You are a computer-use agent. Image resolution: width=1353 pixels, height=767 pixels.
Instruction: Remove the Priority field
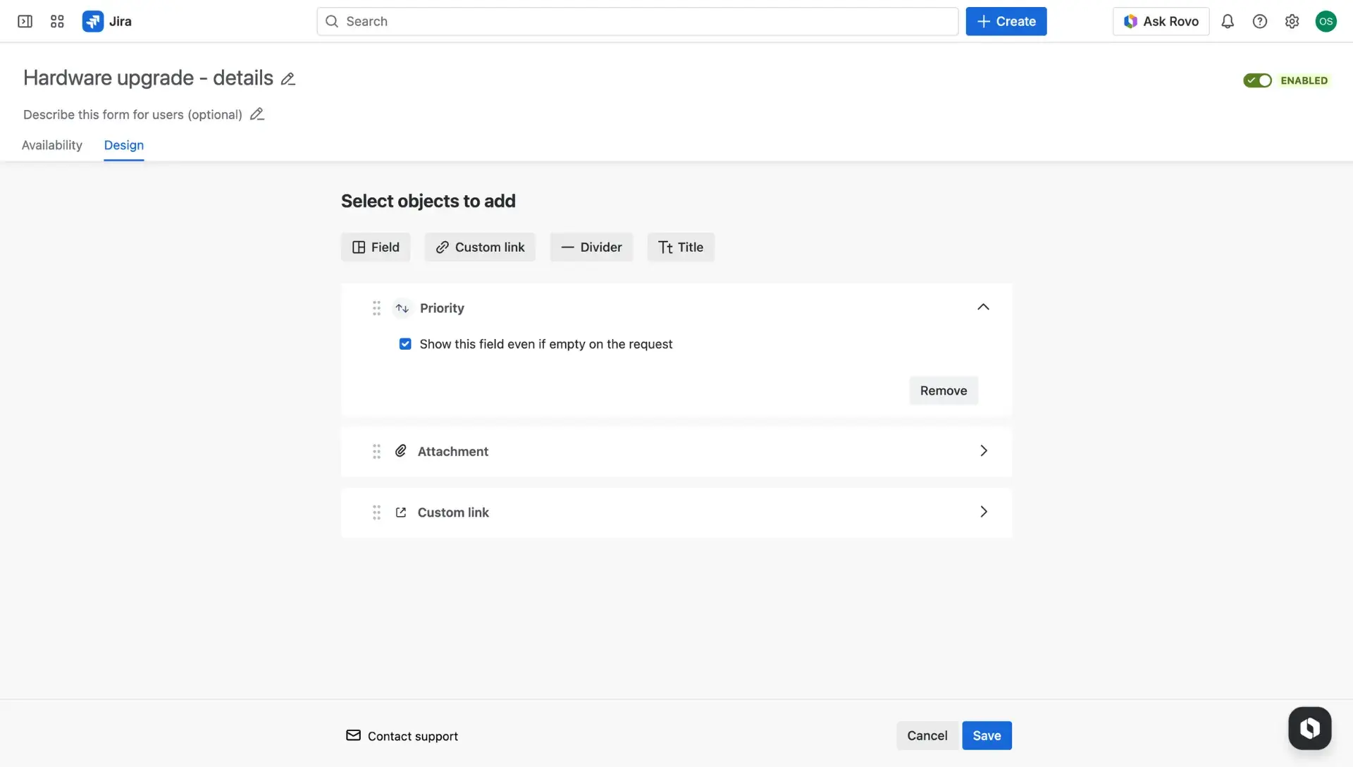[943, 390]
